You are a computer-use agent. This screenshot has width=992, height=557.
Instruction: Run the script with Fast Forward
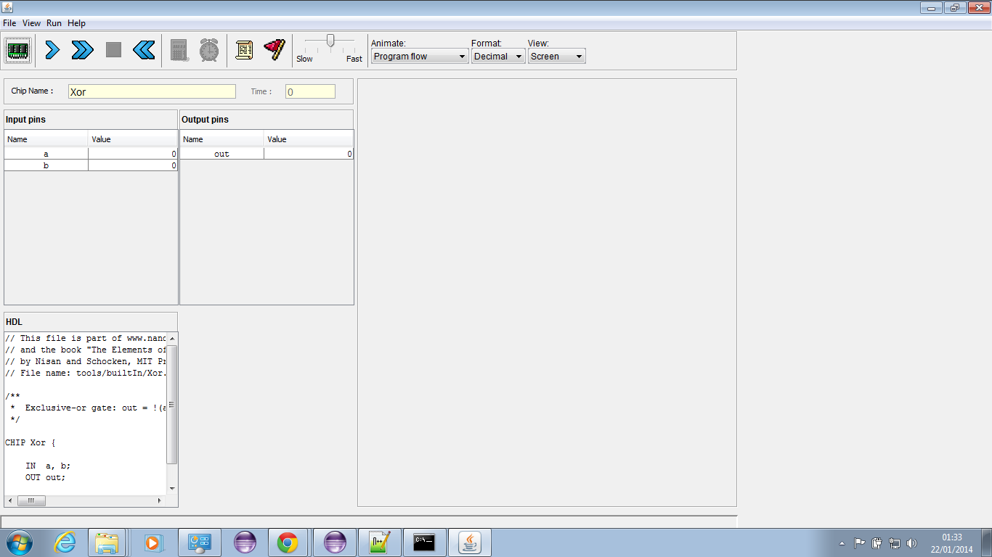pyautogui.click(x=83, y=50)
